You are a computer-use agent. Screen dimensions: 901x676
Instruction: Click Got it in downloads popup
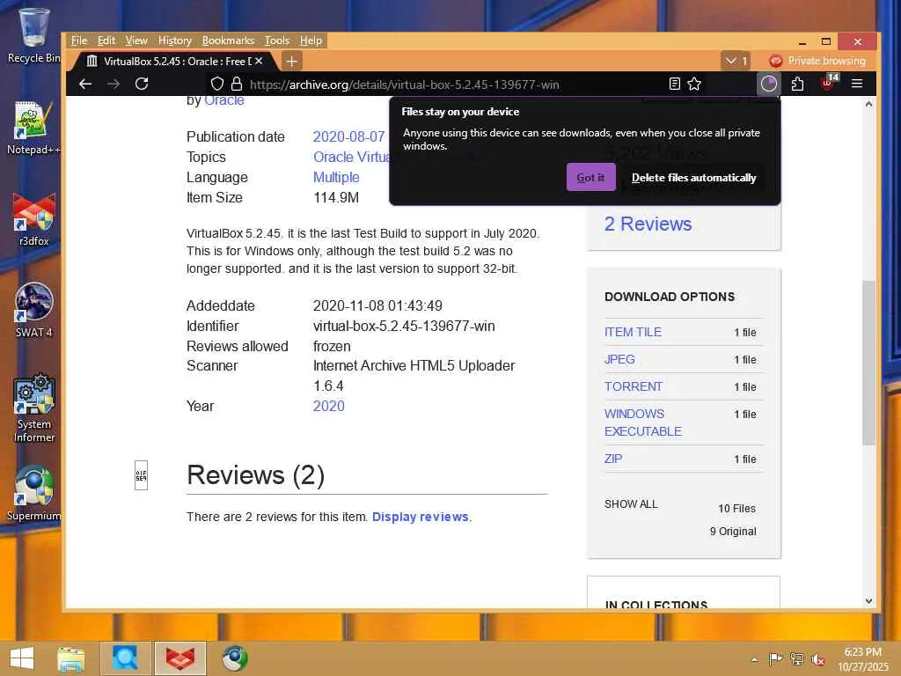[590, 178]
